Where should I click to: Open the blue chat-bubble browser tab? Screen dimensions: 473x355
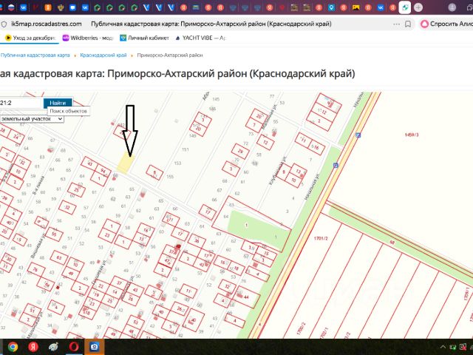pos(72,7)
